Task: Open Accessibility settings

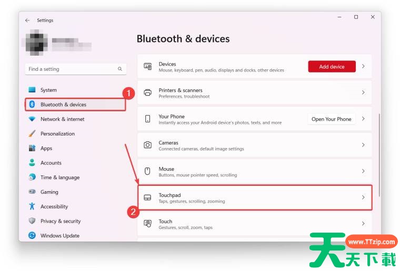Action: pos(75,206)
